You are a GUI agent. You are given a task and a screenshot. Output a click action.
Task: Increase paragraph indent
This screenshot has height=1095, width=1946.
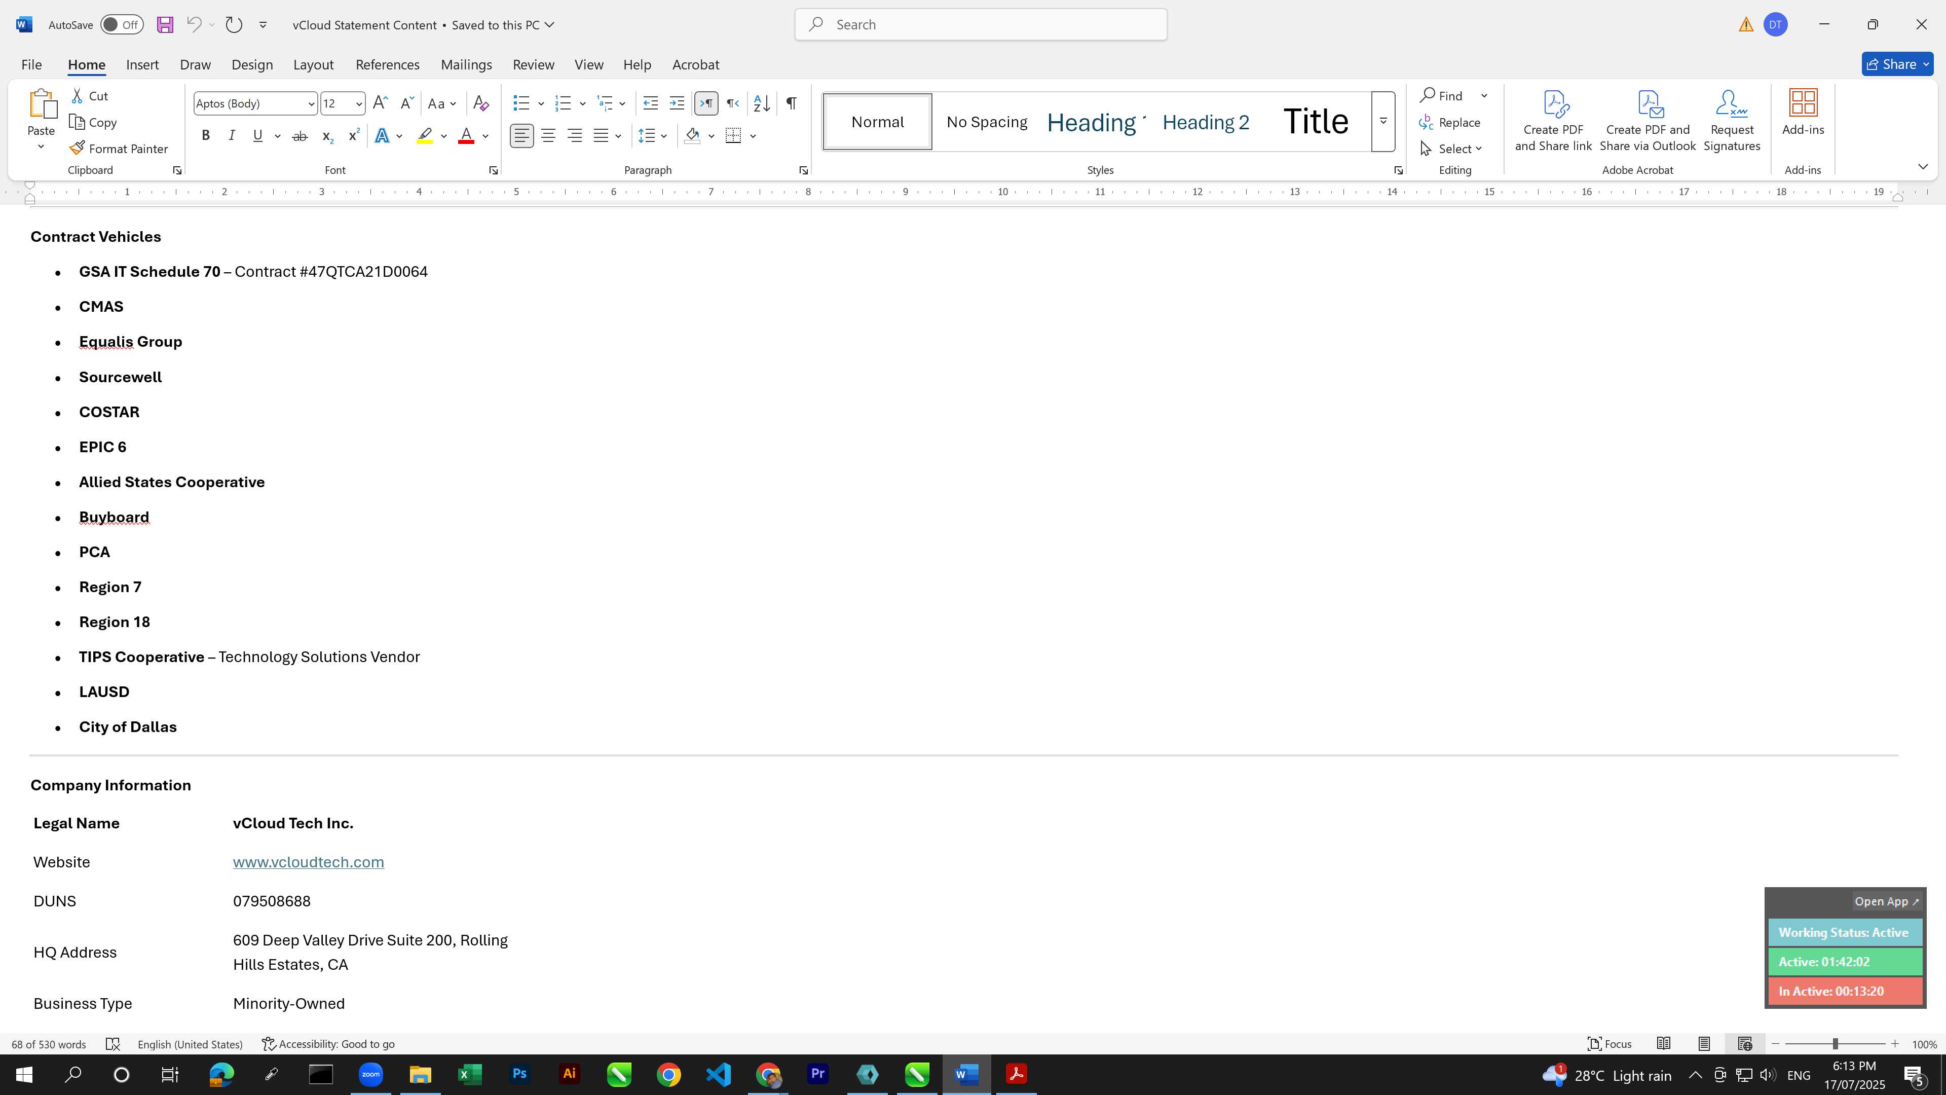click(677, 103)
